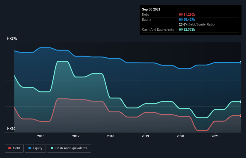Click the 2018 x-axis label
The width and height of the screenshot is (246, 158).
pyautogui.click(x=111, y=136)
